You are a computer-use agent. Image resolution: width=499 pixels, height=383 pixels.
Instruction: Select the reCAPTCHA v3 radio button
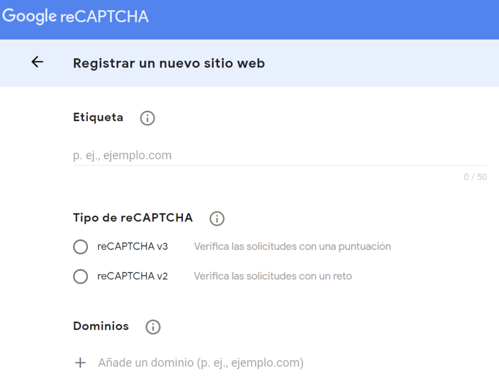click(x=80, y=247)
